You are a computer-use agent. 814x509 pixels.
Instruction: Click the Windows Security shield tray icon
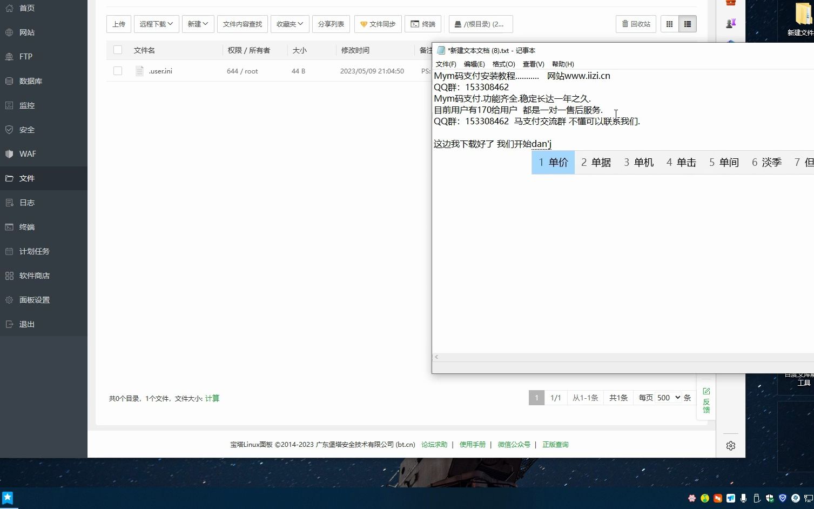[770, 498]
